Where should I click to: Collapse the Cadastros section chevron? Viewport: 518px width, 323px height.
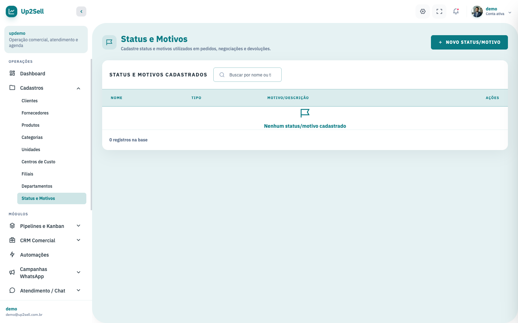(78, 88)
